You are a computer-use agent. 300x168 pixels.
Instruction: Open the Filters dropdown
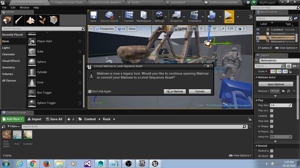14,126
